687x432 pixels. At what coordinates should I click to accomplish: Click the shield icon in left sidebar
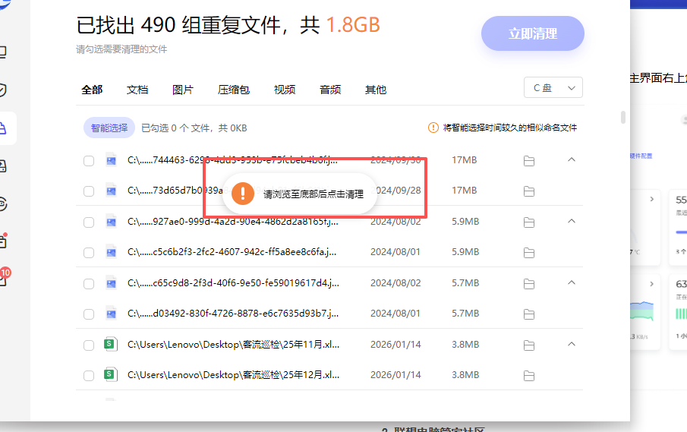click(3, 90)
